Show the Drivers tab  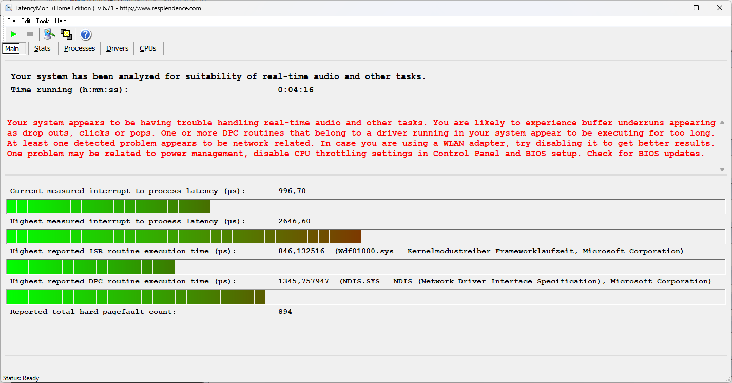(x=117, y=48)
